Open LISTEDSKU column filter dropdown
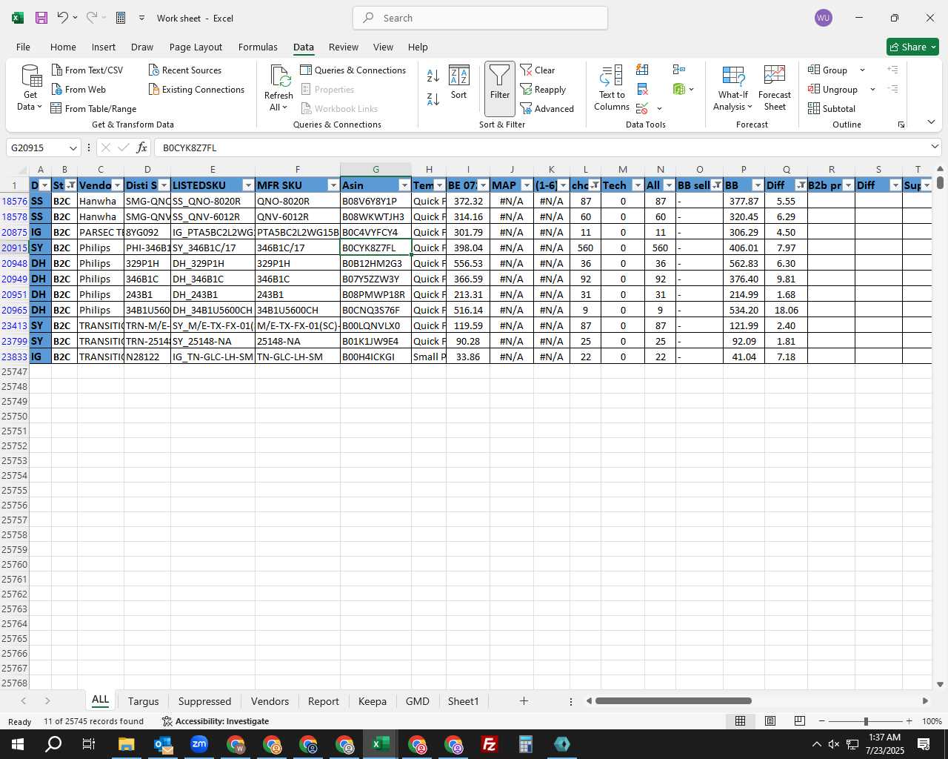 click(x=248, y=185)
